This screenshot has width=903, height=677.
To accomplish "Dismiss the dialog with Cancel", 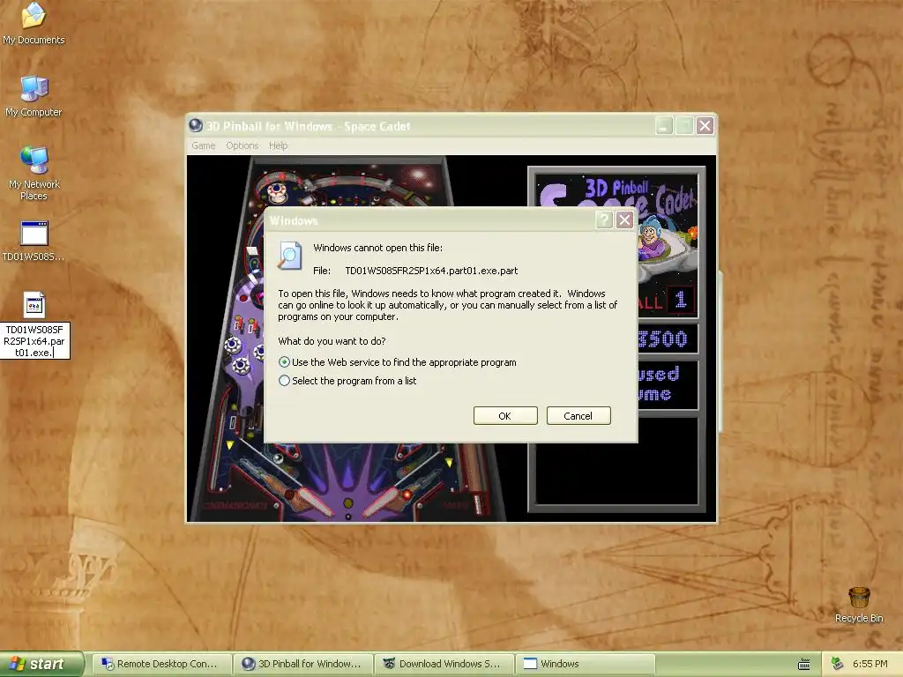I will click(578, 416).
